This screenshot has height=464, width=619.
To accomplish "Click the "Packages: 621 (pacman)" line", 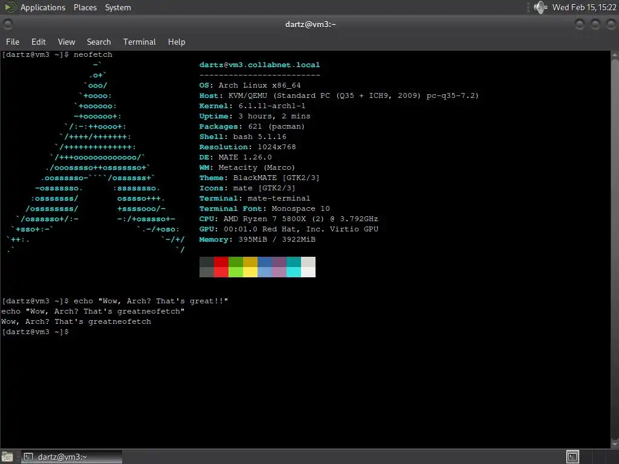I will [x=252, y=126].
